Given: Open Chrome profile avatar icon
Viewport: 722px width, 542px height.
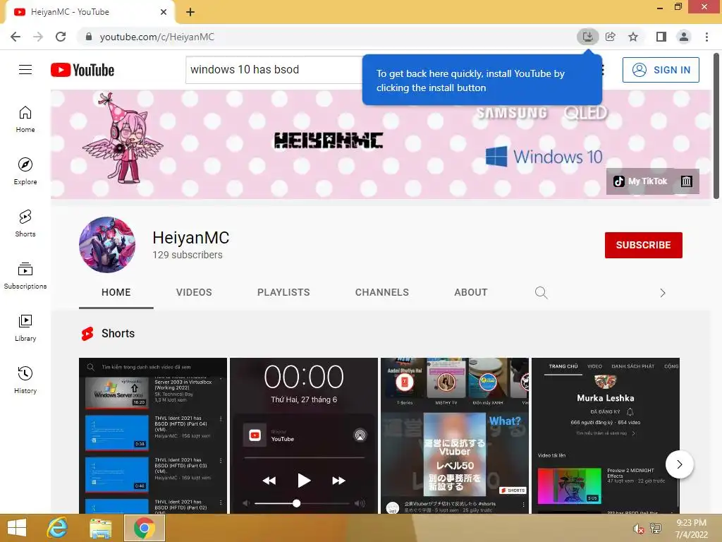Looking at the screenshot, I should pyautogui.click(x=684, y=37).
